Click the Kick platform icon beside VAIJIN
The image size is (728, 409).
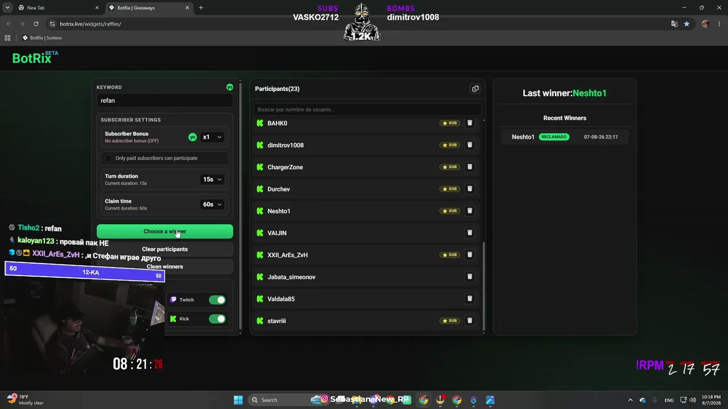pos(260,233)
